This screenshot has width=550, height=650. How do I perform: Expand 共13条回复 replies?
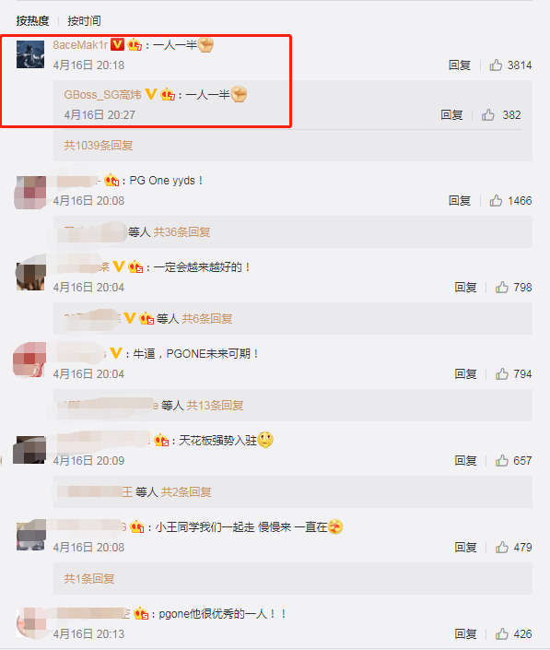click(x=215, y=406)
